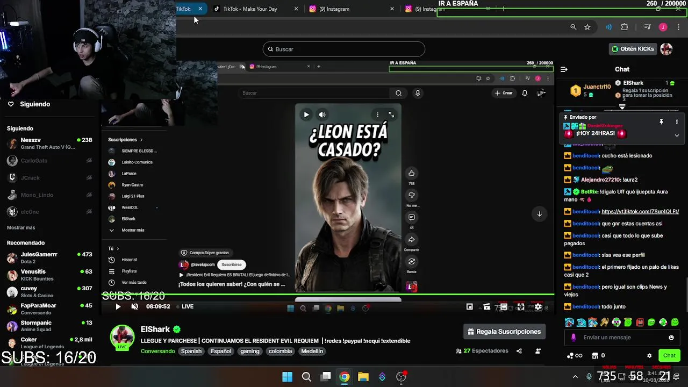Click the Español tag
Image resolution: width=688 pixels, height=387 pixels.
point(221,351)
